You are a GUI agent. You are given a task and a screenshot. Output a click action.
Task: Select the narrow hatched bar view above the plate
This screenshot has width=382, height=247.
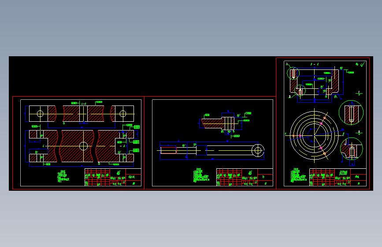pos(82,113)
